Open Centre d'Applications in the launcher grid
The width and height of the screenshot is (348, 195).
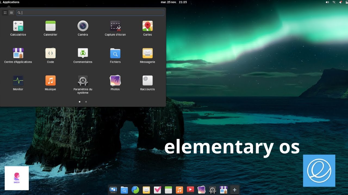[18, 56]
